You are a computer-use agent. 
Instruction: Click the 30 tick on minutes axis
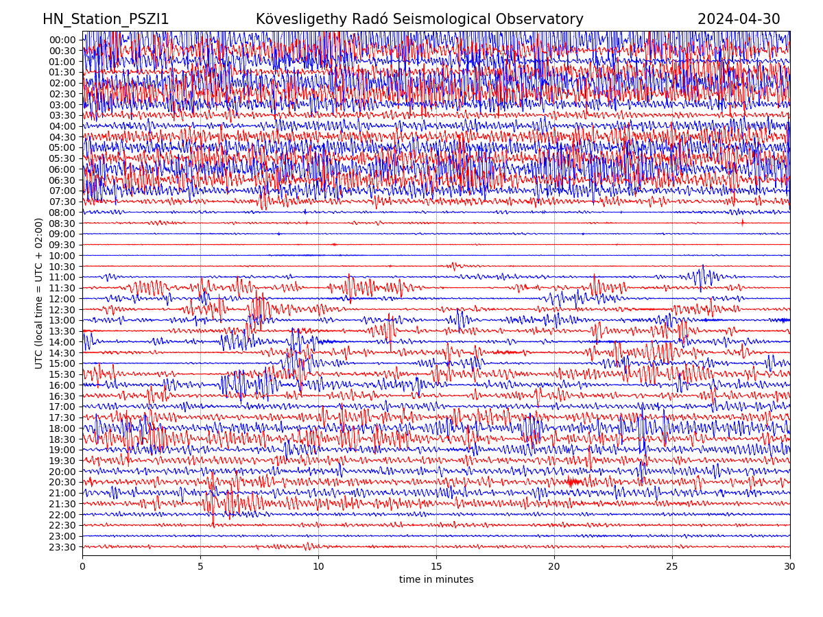point(790,567)
